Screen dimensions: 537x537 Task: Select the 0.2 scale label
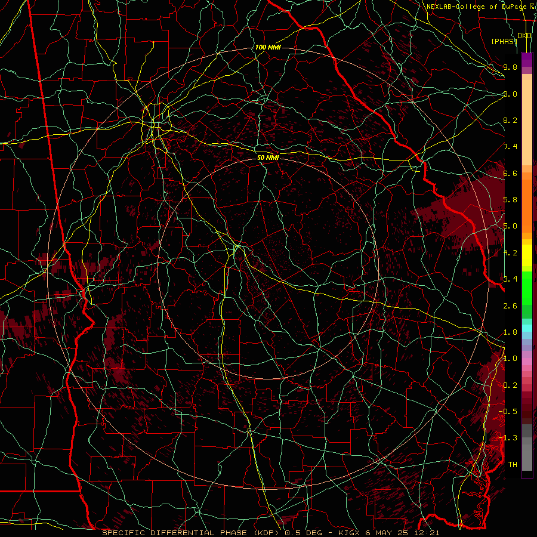coord(510,385)
